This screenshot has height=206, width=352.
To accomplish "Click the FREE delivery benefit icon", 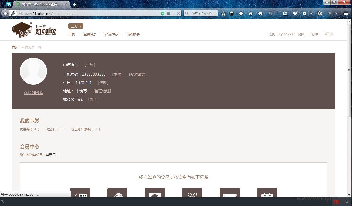I will pyautogui.click(x=80, y=193).
